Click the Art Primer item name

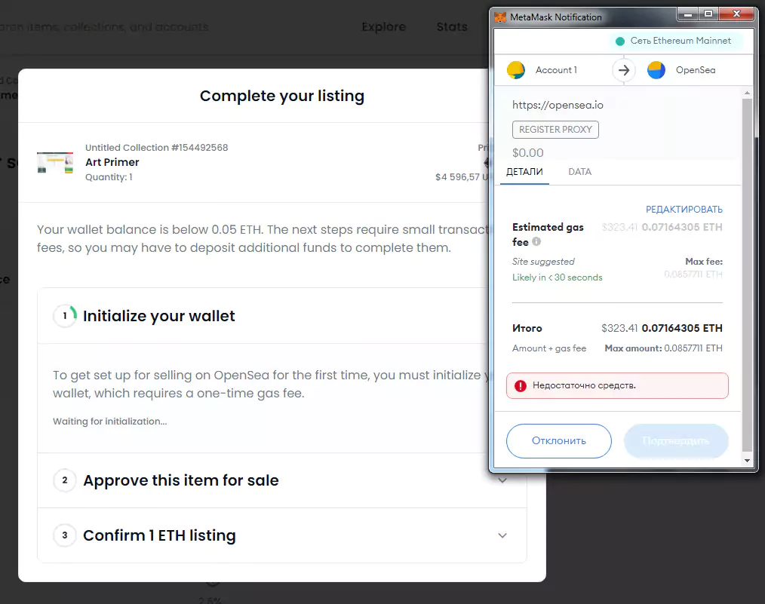point(112,162)
